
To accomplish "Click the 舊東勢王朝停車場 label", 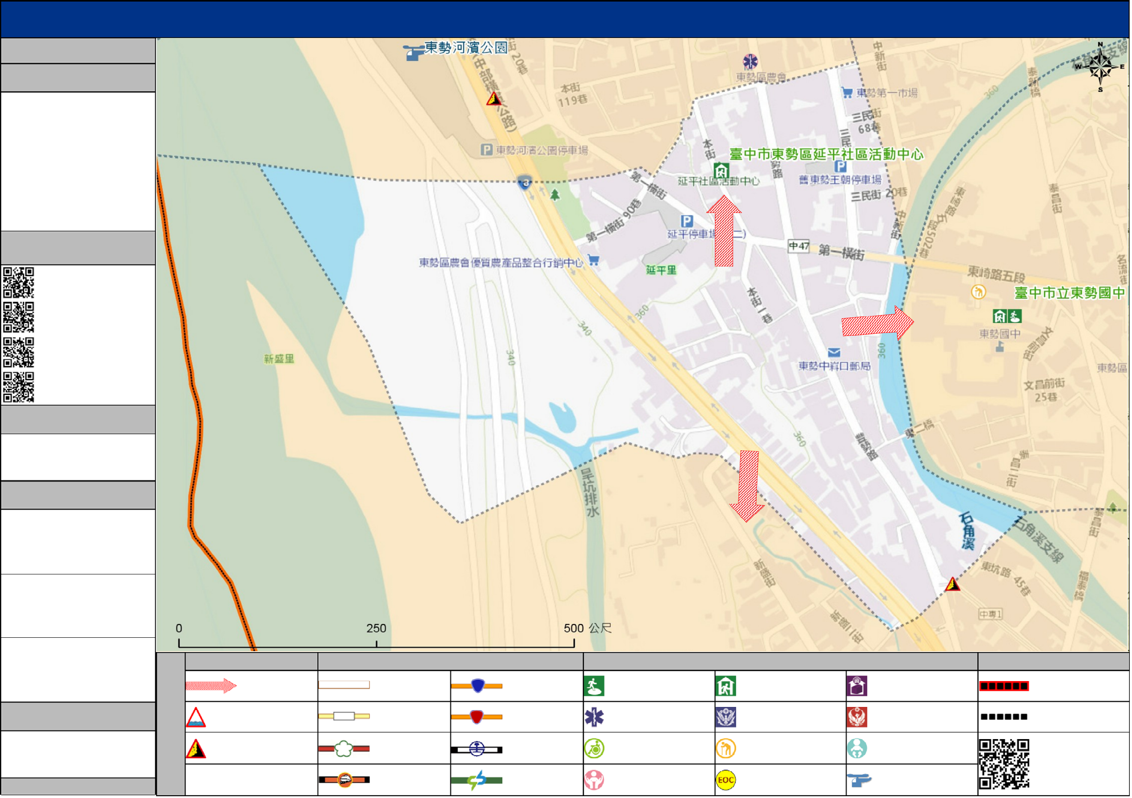I will coord(840,180).
